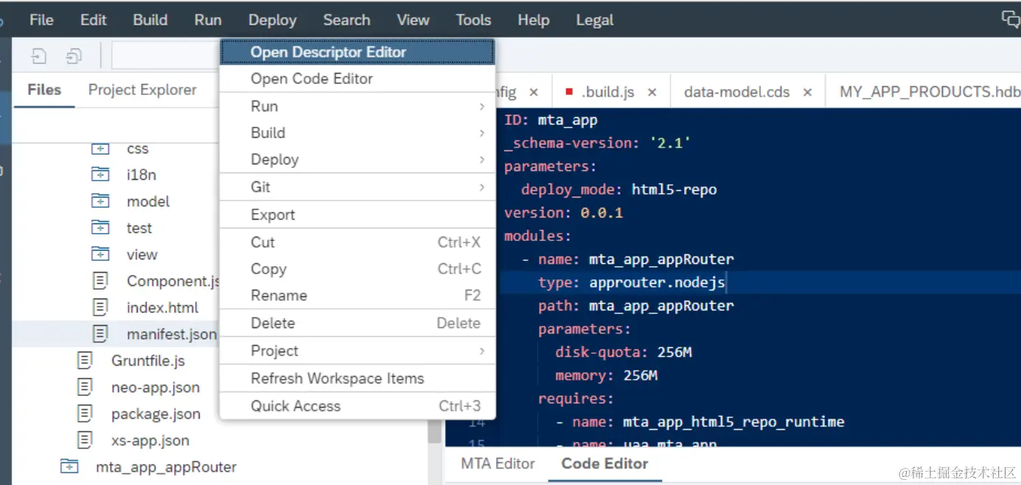Choose Copy in context menu

tap(358, 269)
